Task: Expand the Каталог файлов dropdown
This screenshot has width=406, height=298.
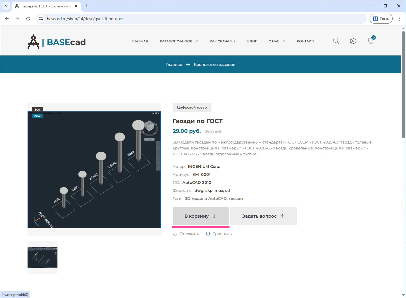Action: (x=179, y=41)
